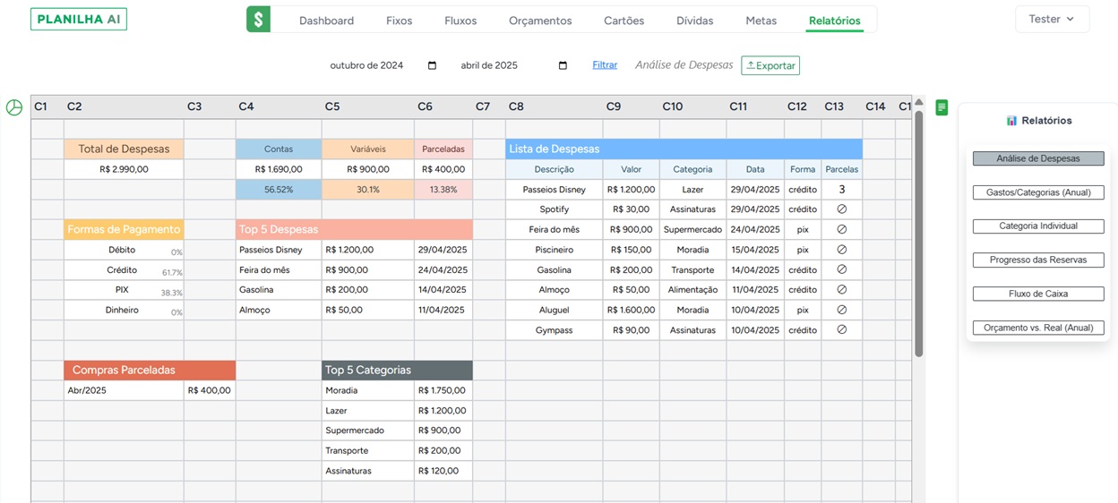
Task: Click the spreadsheet vertical scrollbar
Action: pyautogui.click(x=918, y=233)
